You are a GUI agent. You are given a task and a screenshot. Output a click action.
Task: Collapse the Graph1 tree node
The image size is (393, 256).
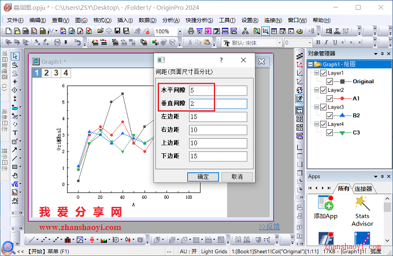pos(310,64)
